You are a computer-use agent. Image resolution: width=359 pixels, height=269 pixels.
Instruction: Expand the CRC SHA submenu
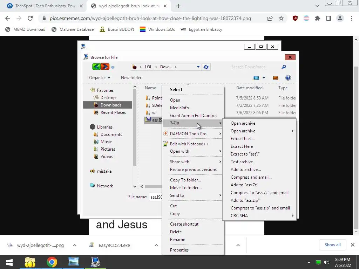click(x=292, y=215)
